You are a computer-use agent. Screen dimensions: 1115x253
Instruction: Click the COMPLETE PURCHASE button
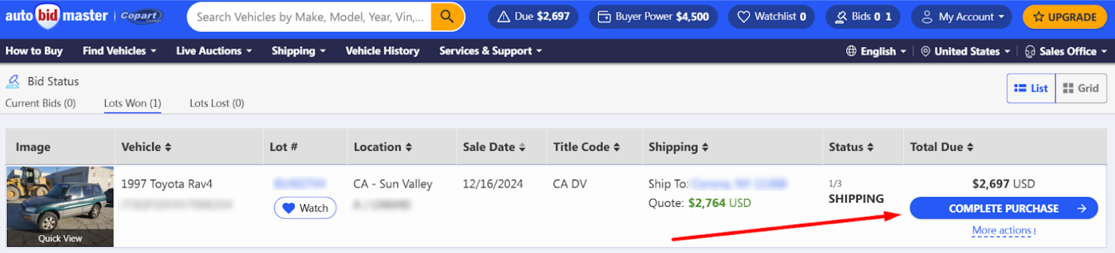tap(1003, 208)
